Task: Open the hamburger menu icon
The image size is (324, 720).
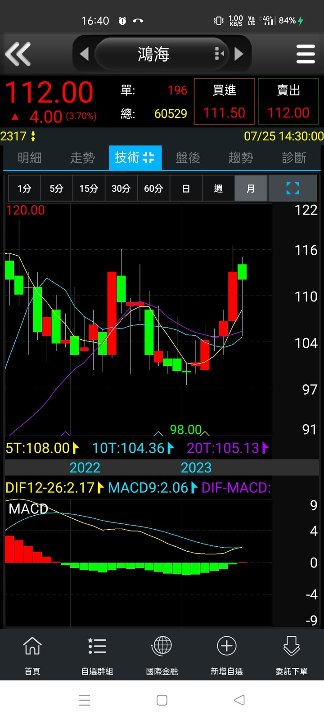Action: point(306,54)
